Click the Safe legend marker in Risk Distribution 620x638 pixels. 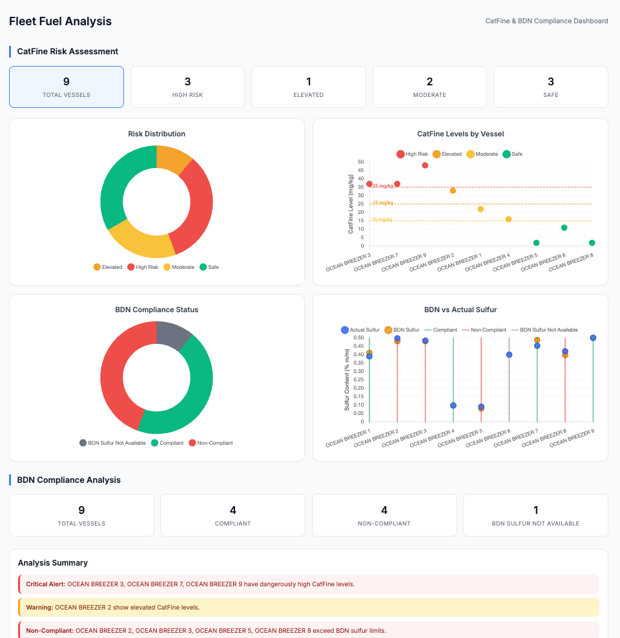tap(203, 268)
